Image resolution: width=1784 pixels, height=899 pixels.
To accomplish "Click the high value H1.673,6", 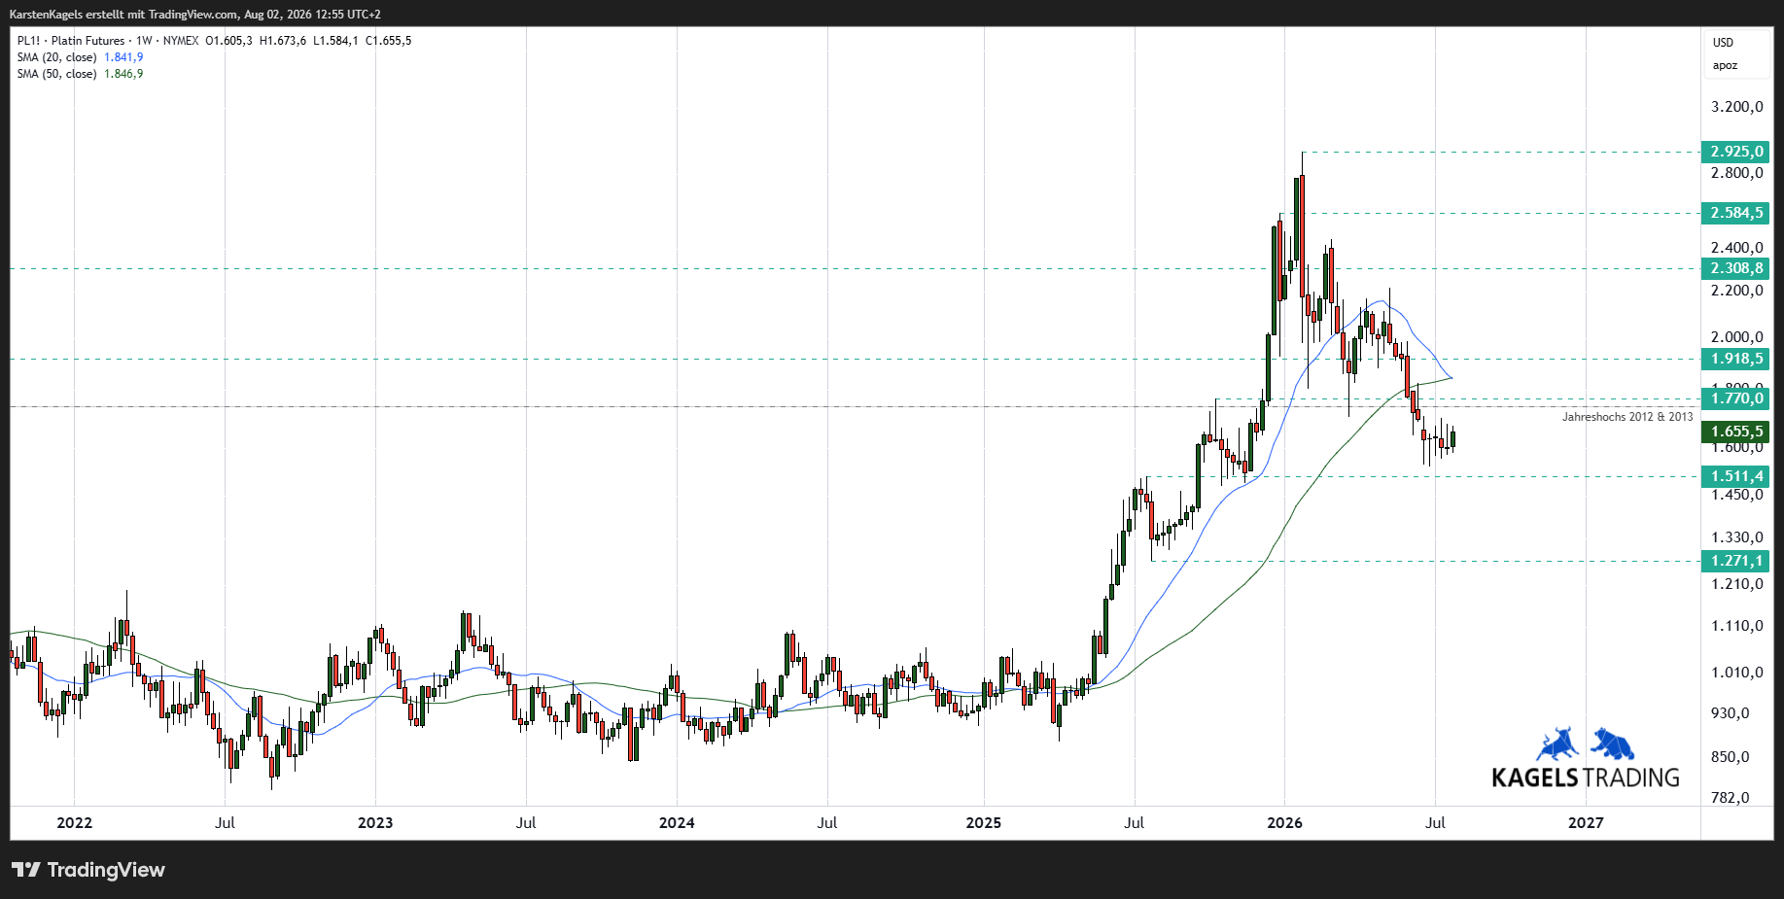I will click(x=283, y=41).
